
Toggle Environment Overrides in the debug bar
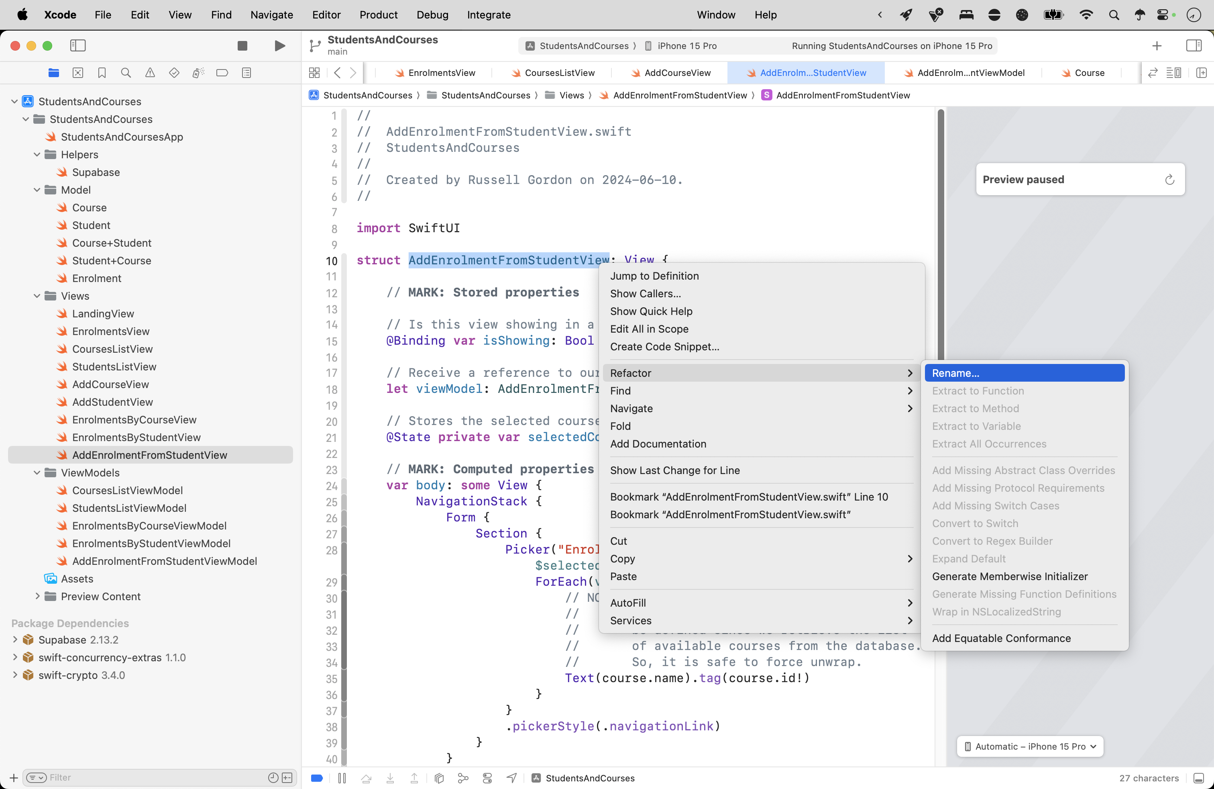487,778
